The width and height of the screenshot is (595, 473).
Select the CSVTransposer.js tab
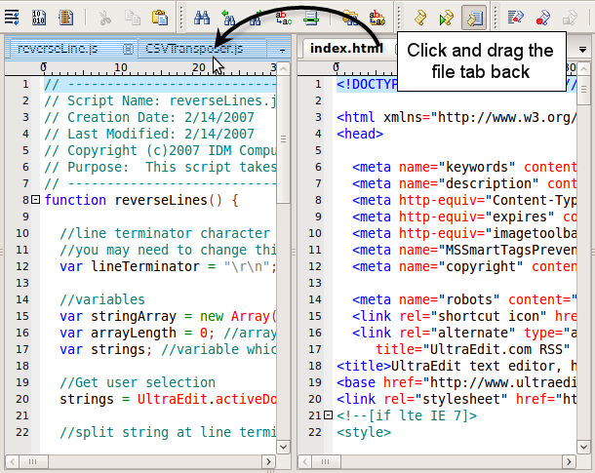tap(194, 49)
